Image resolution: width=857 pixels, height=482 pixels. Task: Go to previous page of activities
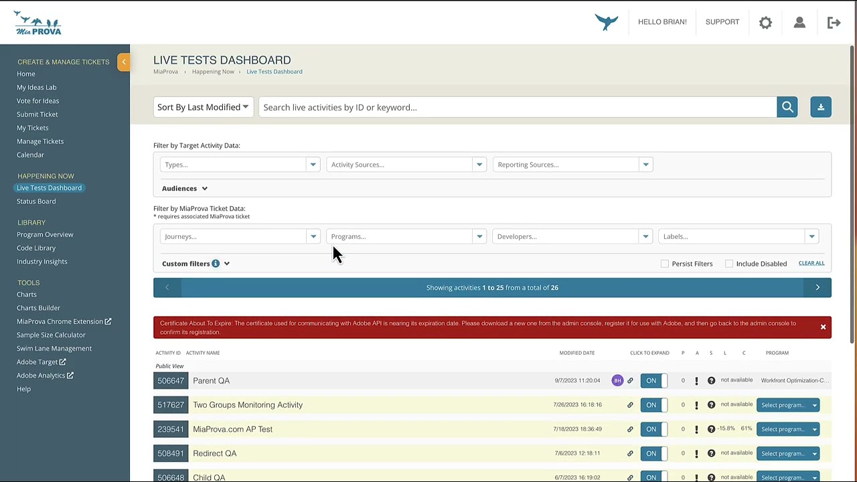click(x=167, y=287)
